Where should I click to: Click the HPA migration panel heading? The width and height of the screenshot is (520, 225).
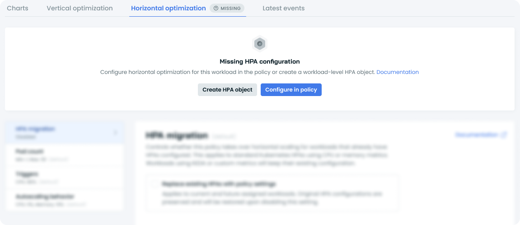[177, 135]
